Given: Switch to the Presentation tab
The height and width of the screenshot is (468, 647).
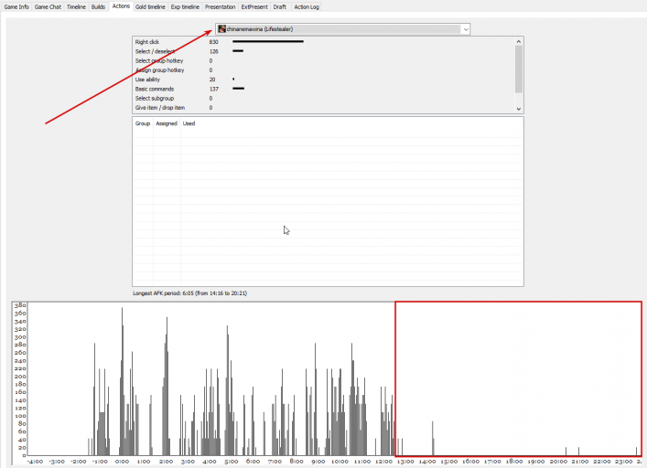Looking at the screenshot, I should click(x=220, y=6).
